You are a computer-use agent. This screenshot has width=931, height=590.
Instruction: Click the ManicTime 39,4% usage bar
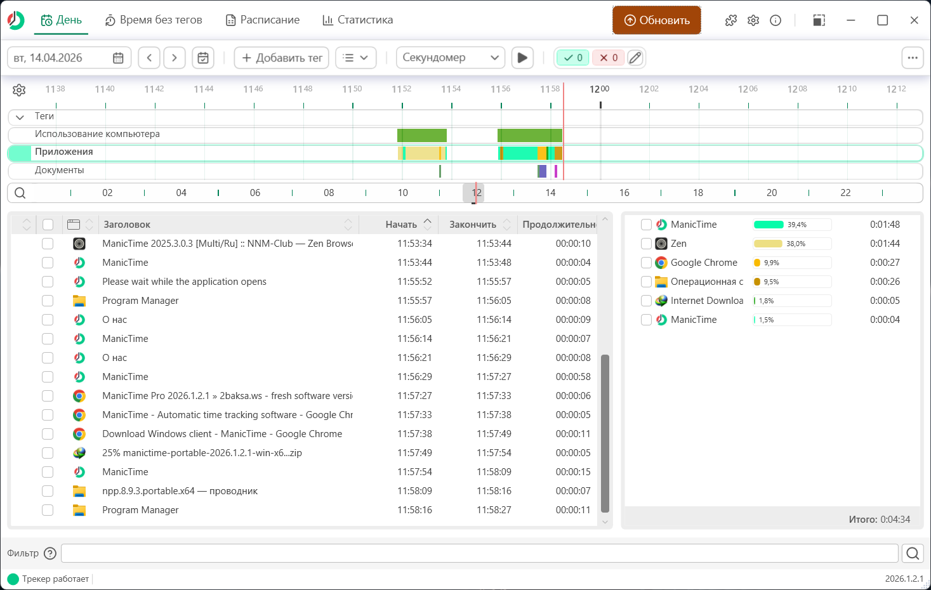(792, 225)
